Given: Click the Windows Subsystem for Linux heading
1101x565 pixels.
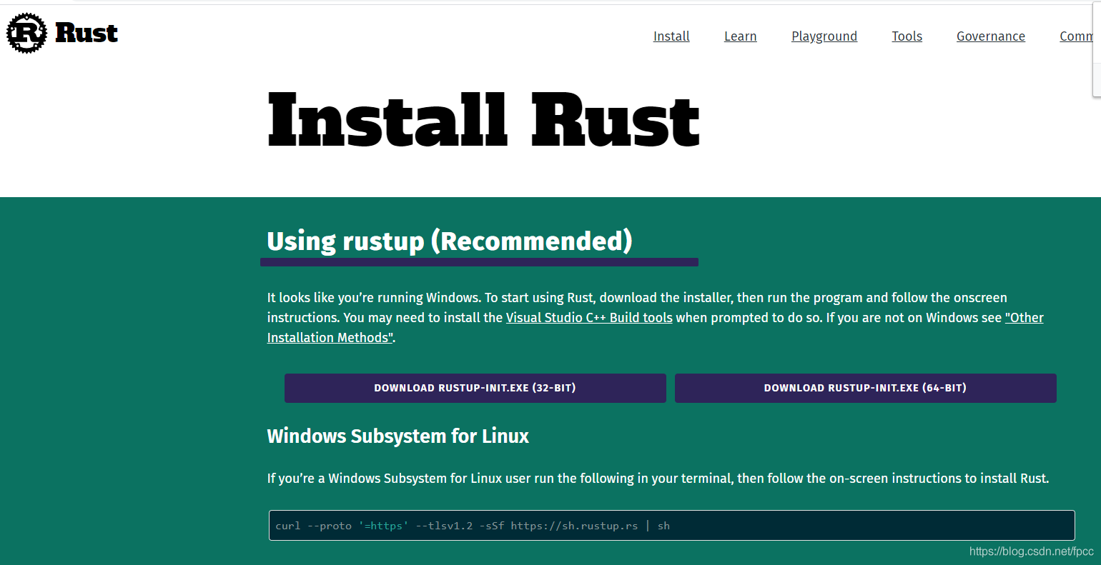Looking at the screenshot, I should 398,436.
